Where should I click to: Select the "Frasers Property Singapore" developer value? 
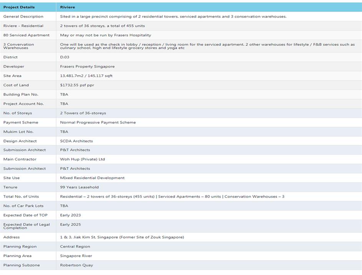87,66
